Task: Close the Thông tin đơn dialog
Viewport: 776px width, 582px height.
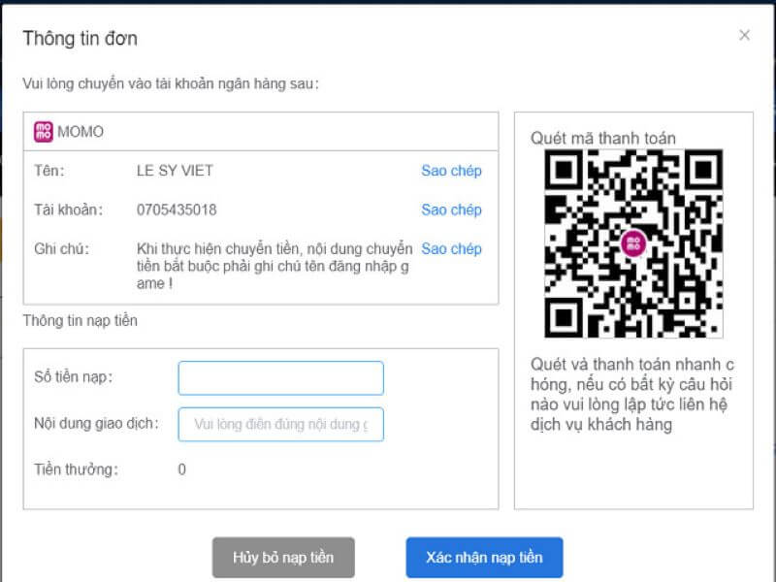Action: click(744, 35)
